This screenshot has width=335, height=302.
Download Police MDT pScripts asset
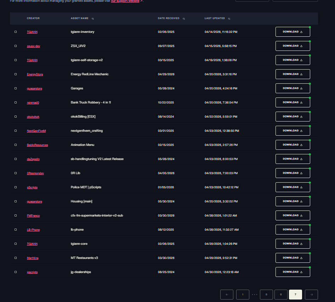coord(293,187)
